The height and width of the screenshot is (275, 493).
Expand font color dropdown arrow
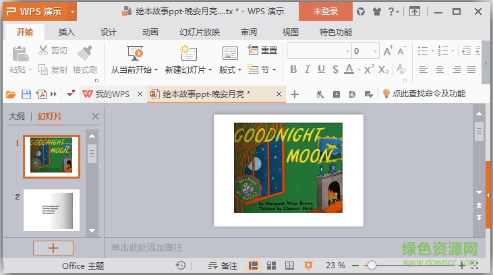click(x=359, y=69)
